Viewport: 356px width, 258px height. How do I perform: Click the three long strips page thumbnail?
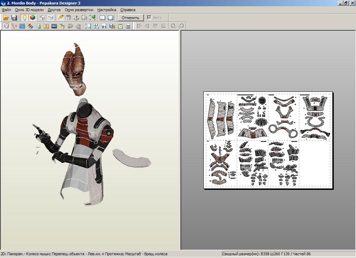coord(221,118)
